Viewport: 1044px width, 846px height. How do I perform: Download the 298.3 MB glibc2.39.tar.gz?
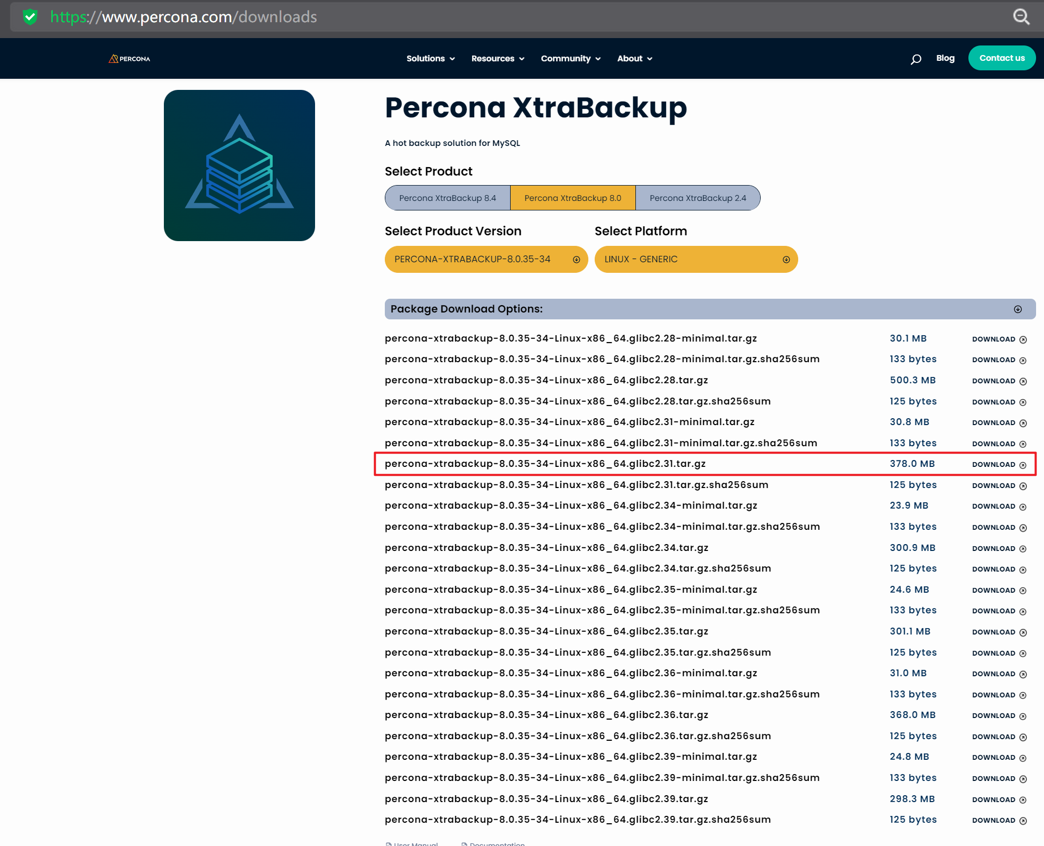tap(999, 799)
